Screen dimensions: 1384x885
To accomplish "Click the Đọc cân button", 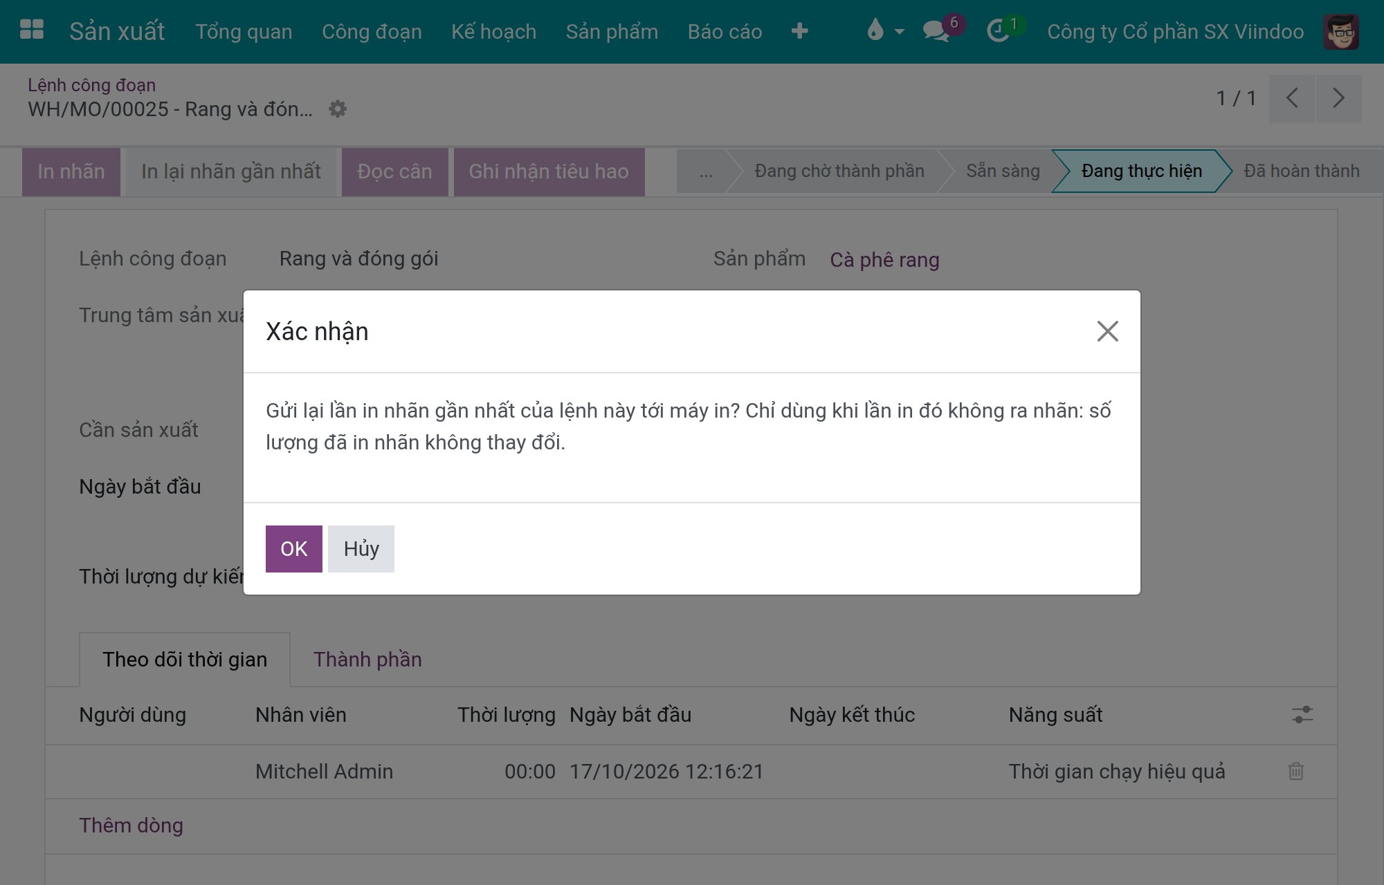I will (x=394, y=171).
